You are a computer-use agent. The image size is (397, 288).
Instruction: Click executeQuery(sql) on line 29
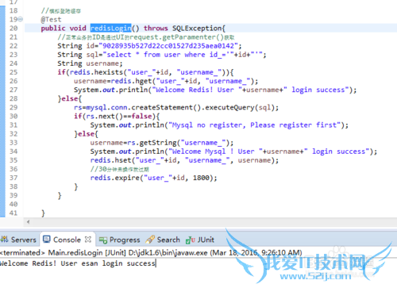point(240,107)
